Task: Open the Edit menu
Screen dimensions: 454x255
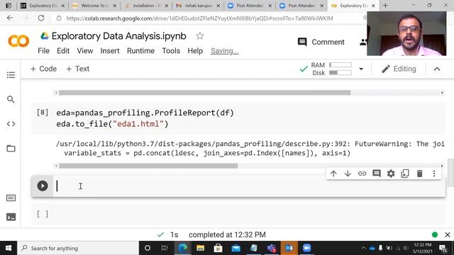Action: (x=63, y=51)
